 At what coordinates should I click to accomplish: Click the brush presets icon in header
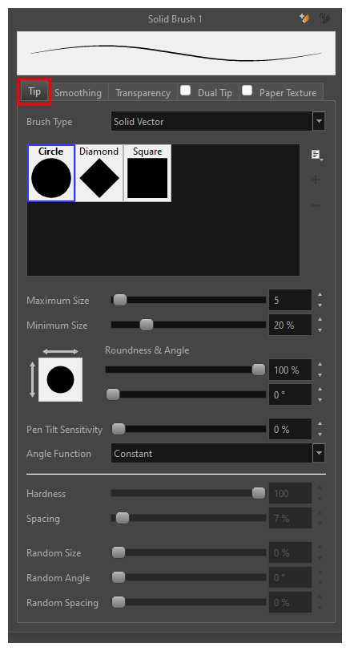324,18
